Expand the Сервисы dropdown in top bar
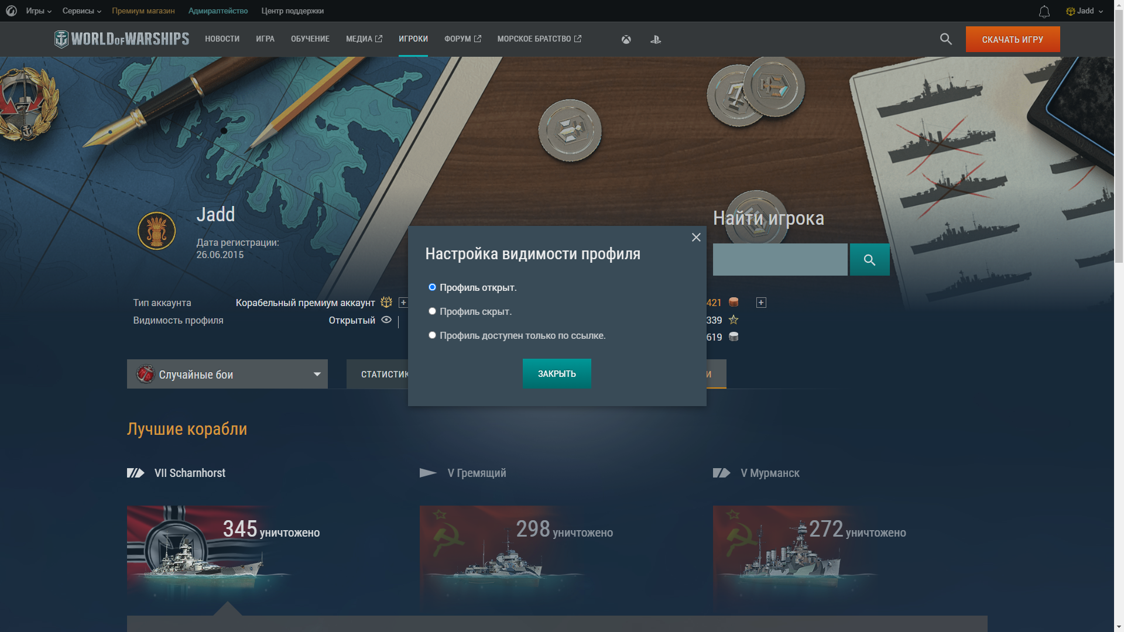The image size is (1124, 632). [x=82, y=11]
